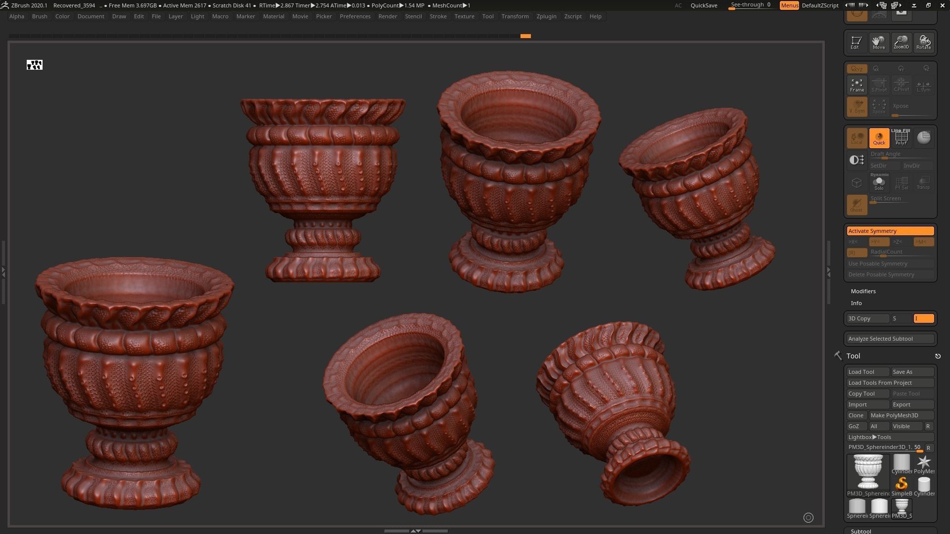
Task: Click the viewport group icon top-left of canvas
Action: (35, 65)
